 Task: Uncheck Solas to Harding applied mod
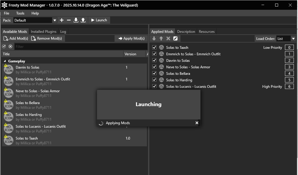click(154, 80)
